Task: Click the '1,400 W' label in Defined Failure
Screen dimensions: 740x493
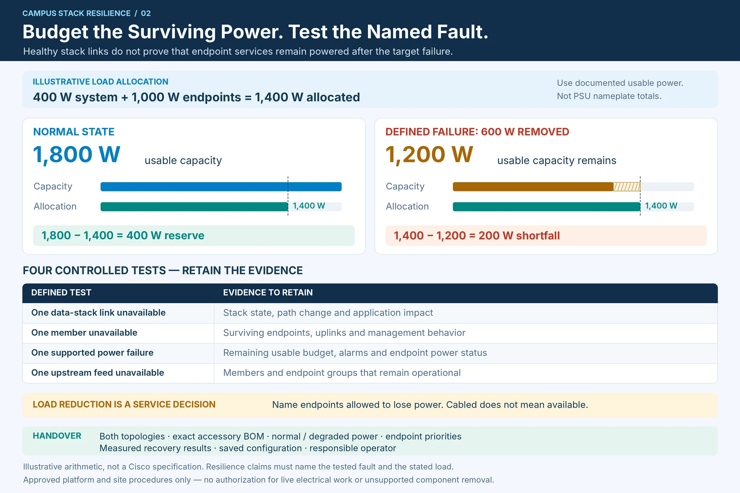Action: tap(661, 206)
